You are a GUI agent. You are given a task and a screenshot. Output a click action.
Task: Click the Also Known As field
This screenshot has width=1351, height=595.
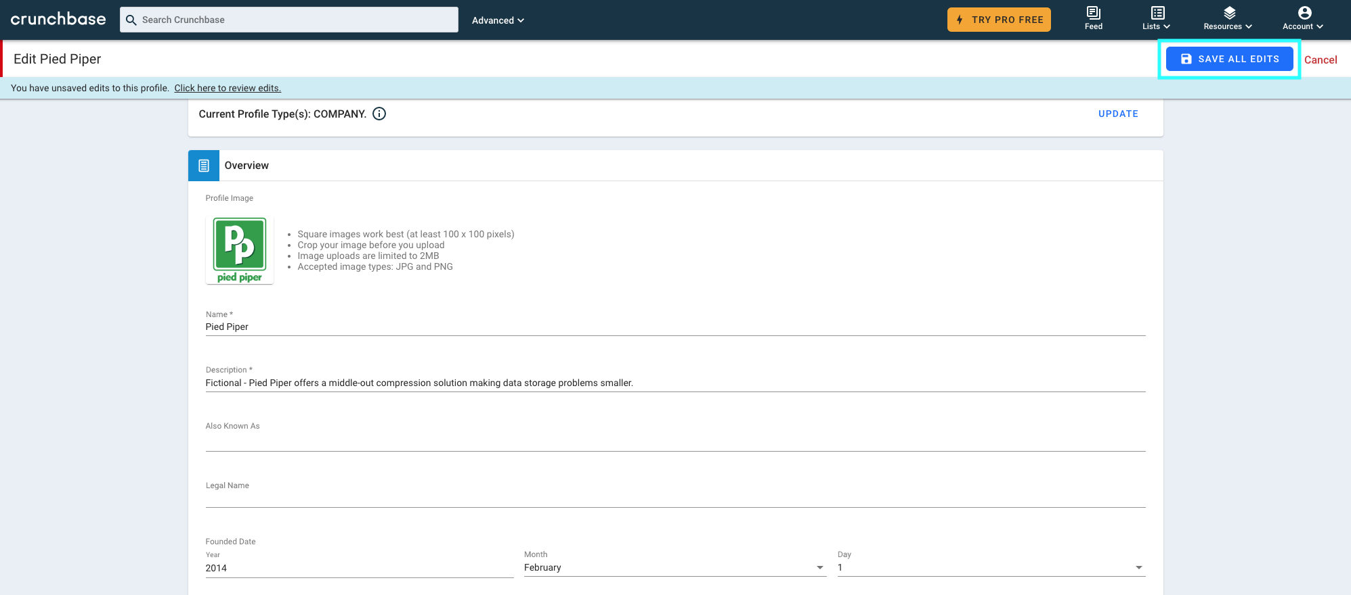[x=675, y=442]
